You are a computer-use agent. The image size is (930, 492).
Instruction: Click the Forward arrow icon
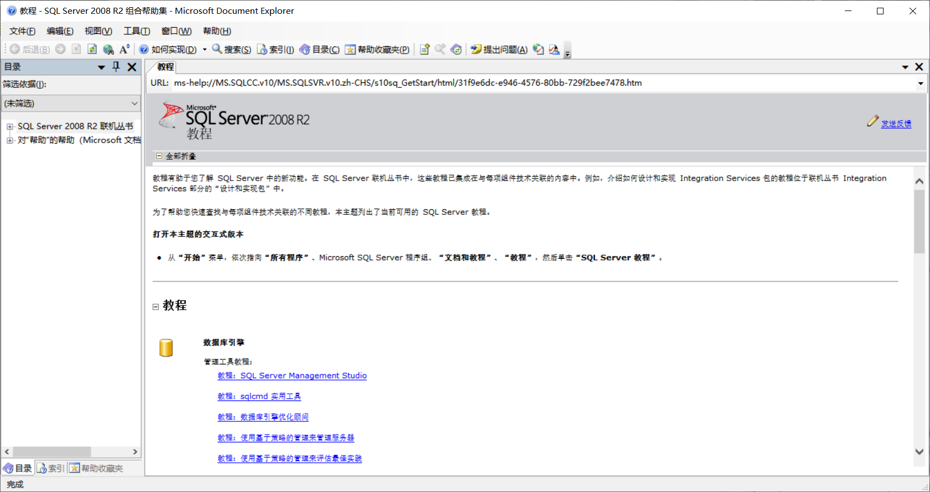60,49
